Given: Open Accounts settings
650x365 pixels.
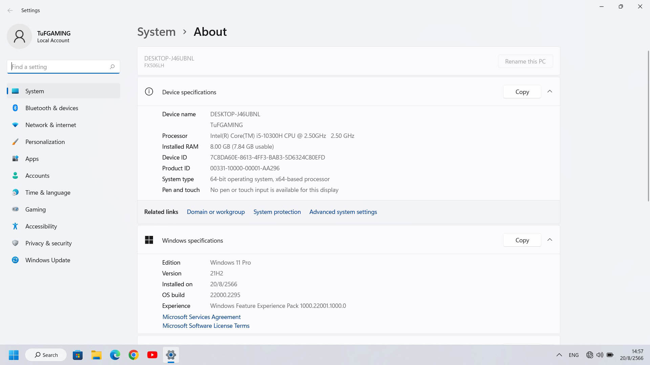Looking at the screenshot, I should pyautogui.click(x=63, y=176).
